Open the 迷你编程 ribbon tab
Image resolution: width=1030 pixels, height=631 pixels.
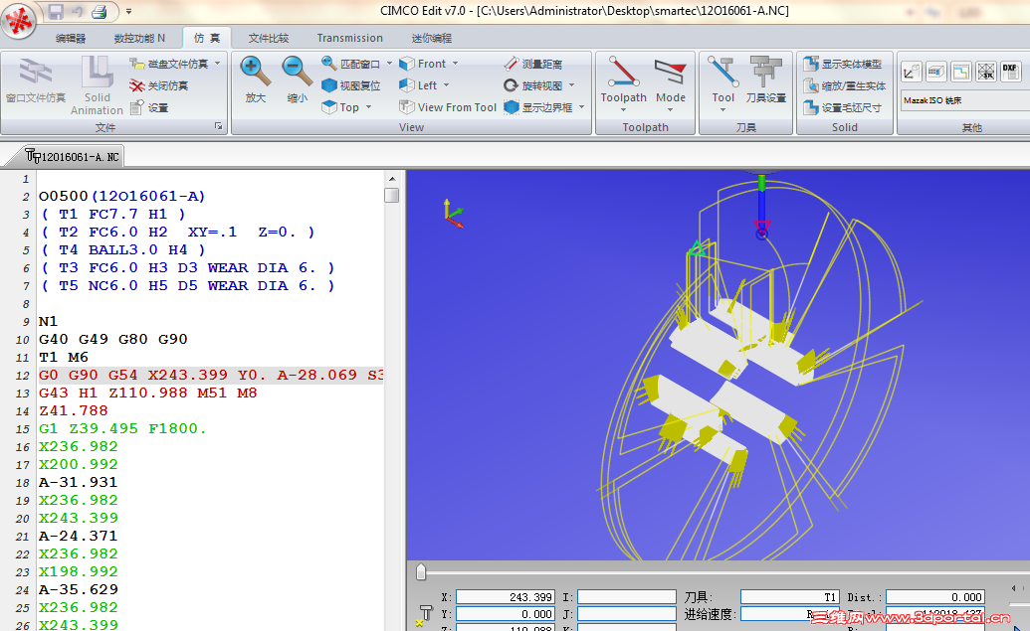click(x=432, y=38)
